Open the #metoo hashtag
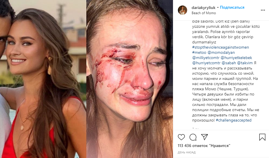Image resolution: width=269 pixels, height=158 pixels. (x=199, y=52)
